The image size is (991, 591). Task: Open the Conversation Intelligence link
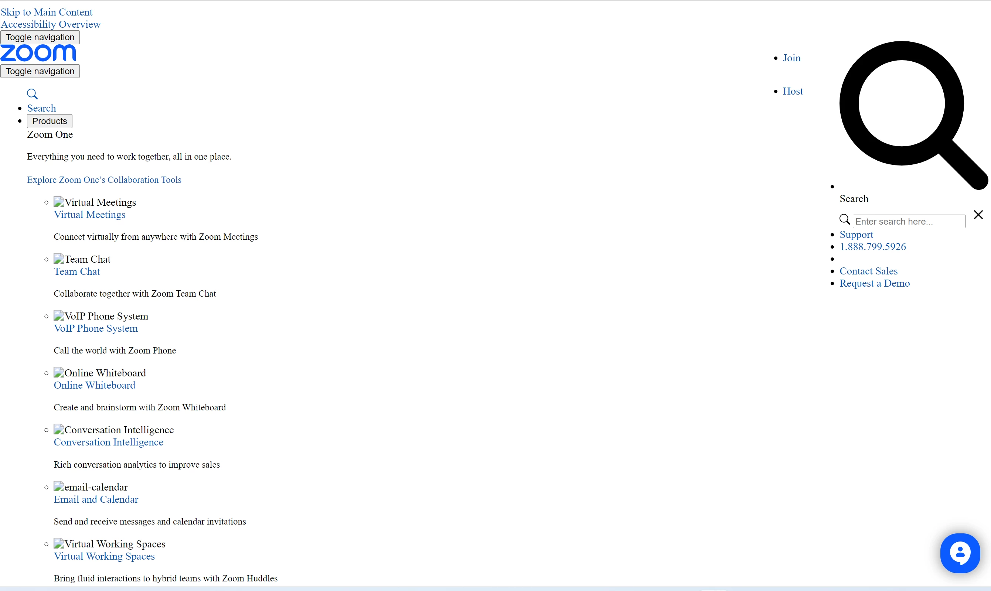click(x=108, y=442)
